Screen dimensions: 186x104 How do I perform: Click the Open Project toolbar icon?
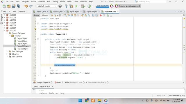coord(14,6)
